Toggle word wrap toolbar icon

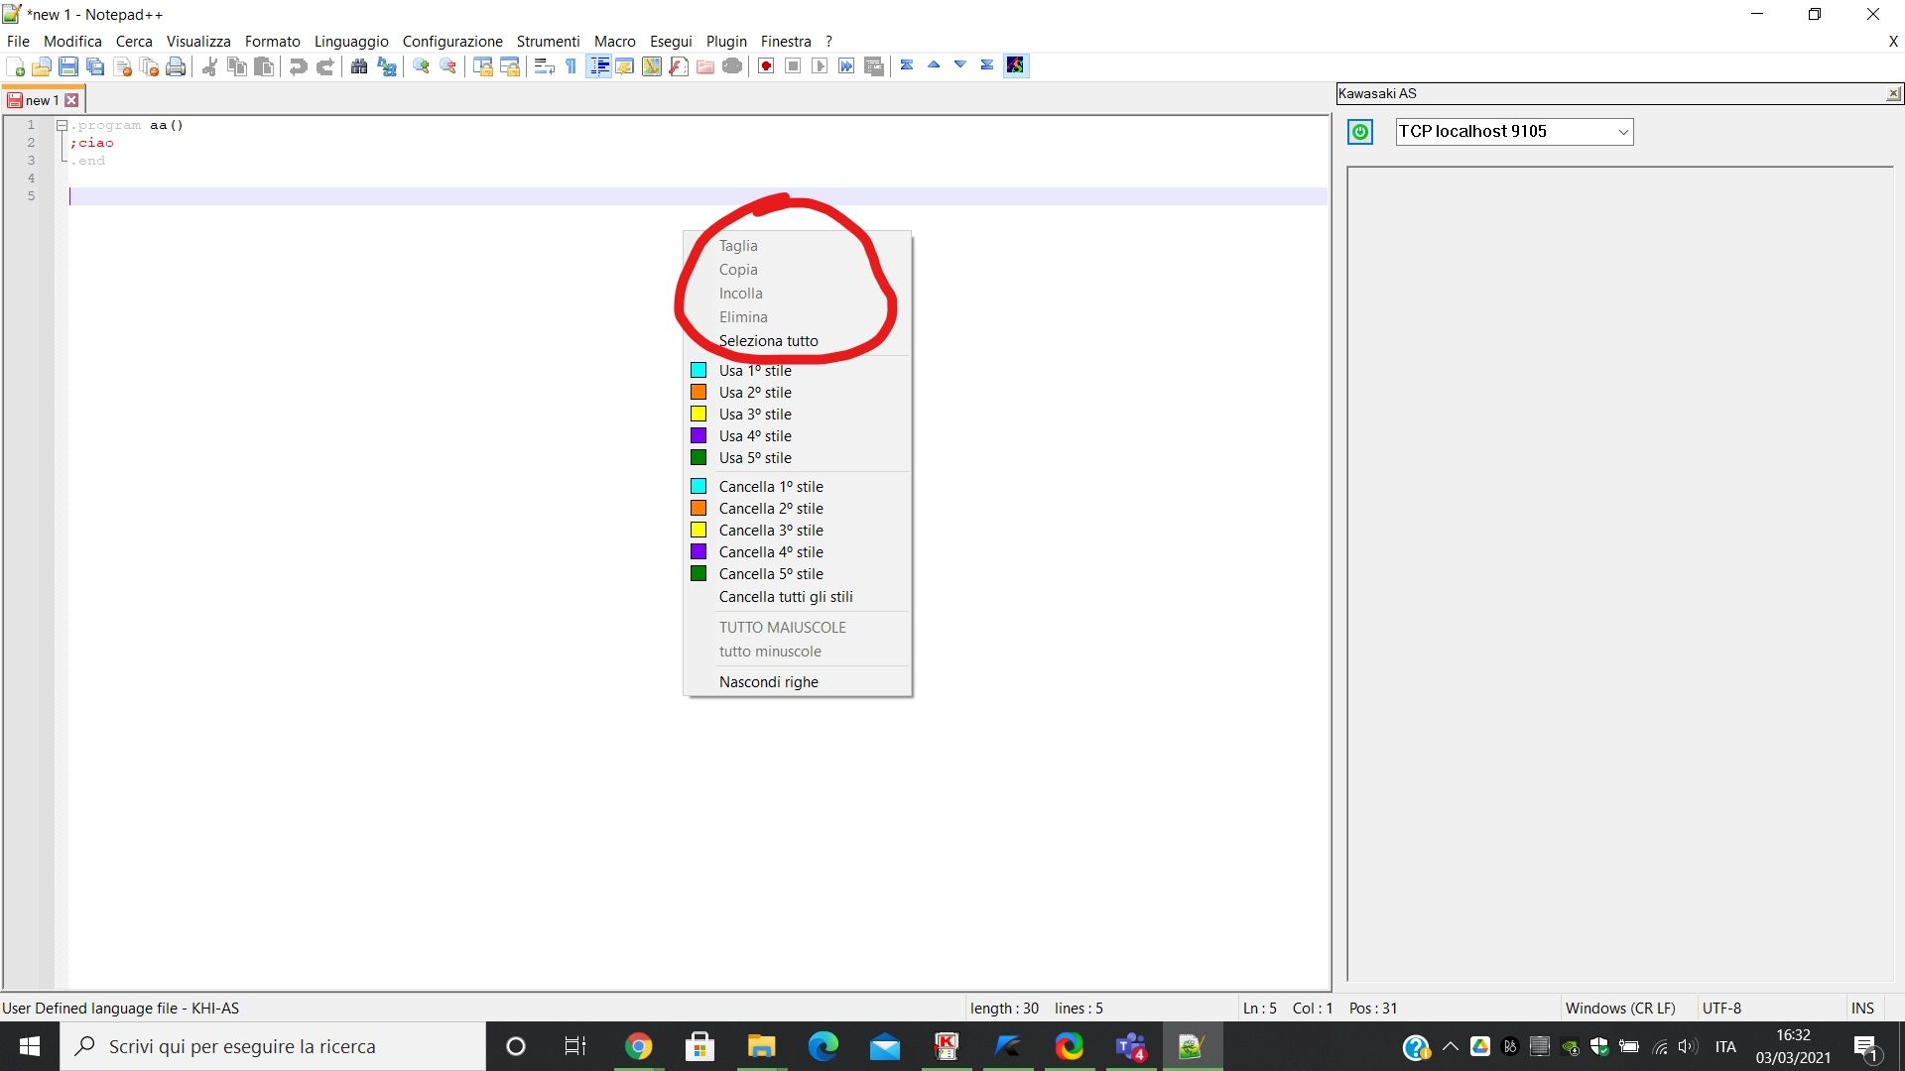(544, 66)
